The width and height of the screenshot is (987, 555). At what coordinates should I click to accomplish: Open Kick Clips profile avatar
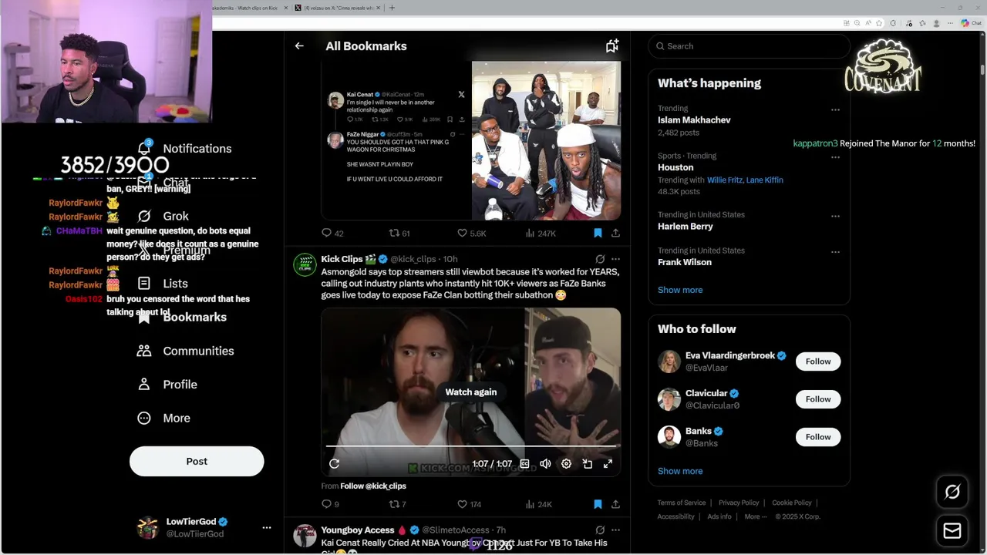pos(305,264)
